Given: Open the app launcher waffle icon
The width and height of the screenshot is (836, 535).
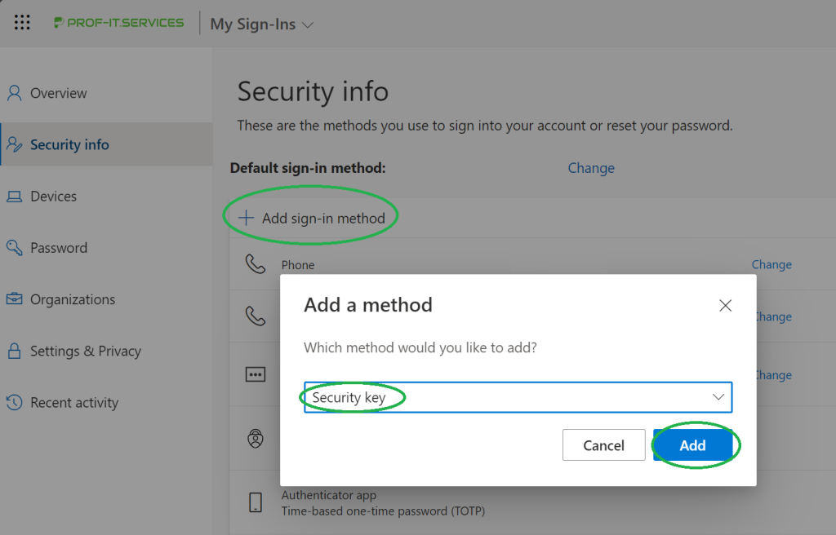Looking at the screenshot, I should 22,23.
